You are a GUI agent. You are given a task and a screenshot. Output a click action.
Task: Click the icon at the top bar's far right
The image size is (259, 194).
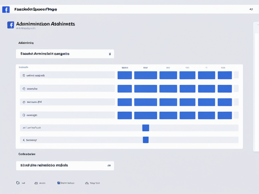[x=251, y=9]
